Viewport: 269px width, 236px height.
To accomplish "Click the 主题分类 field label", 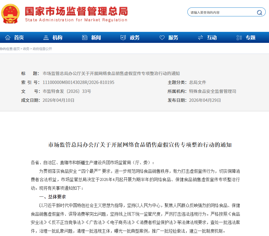I will (x=177, y=82).
